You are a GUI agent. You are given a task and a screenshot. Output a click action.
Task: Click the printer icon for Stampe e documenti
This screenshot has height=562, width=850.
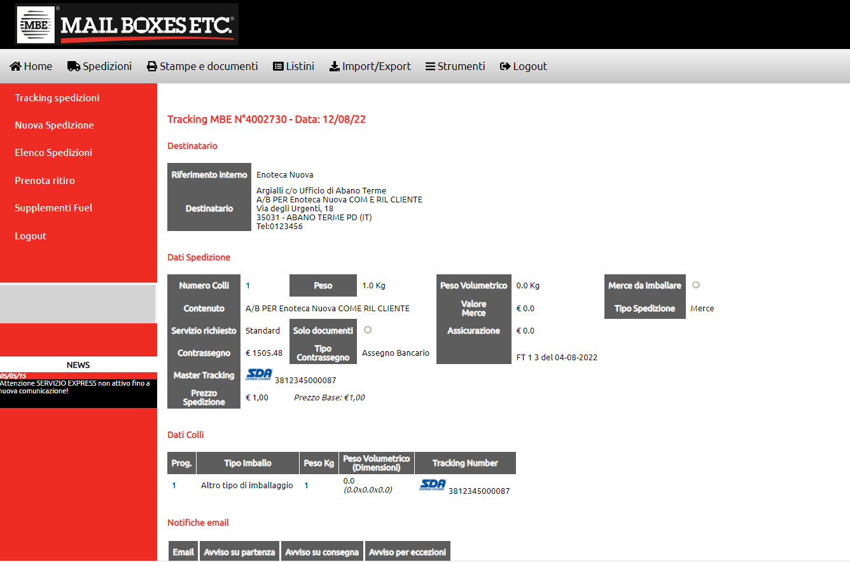(152, 67)
